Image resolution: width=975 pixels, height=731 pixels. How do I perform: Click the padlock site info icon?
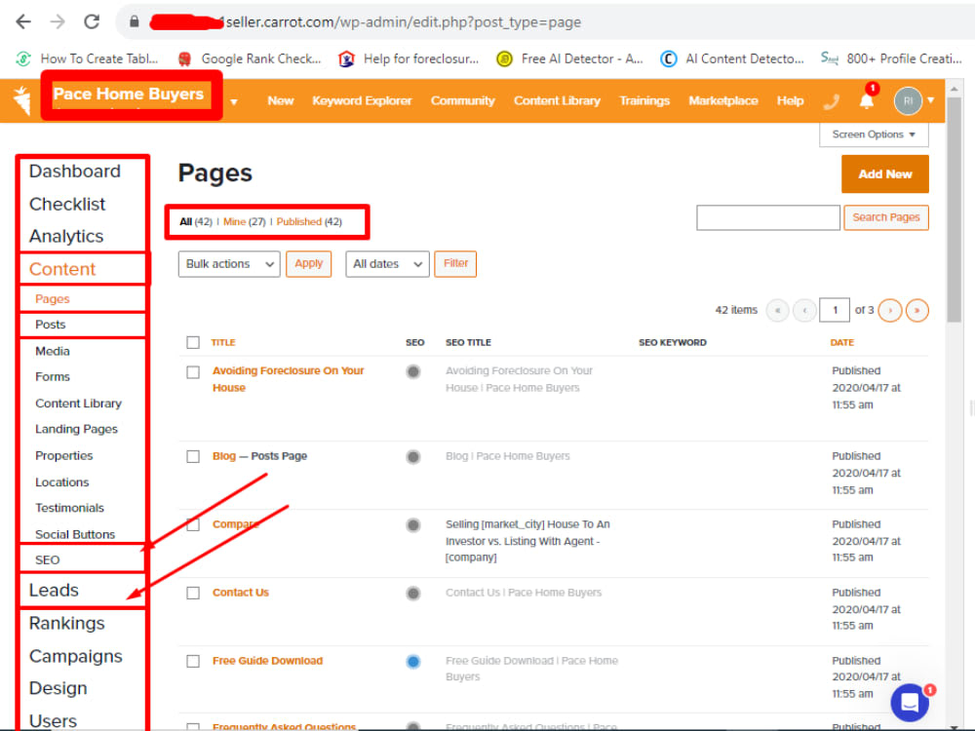click(x=134, y=21)
